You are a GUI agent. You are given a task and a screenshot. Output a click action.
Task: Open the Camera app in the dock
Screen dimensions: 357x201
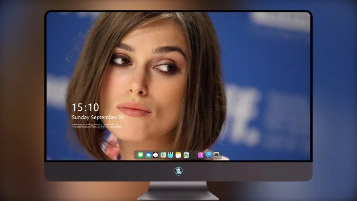(x=216, y=155)
